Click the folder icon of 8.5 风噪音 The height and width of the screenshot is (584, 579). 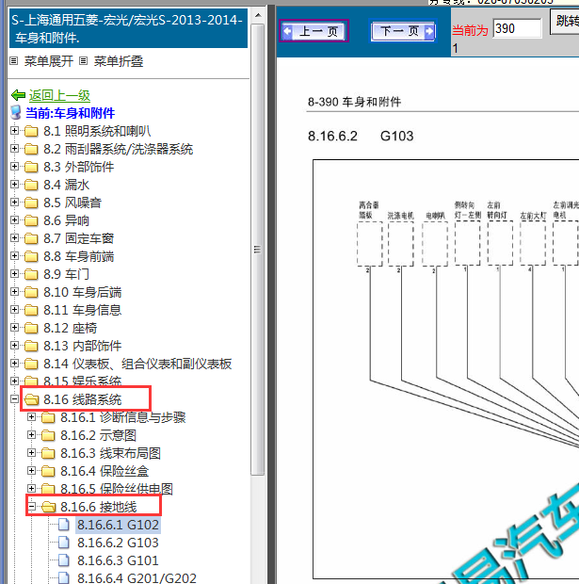pyautogui.click(x=31, y=203)
